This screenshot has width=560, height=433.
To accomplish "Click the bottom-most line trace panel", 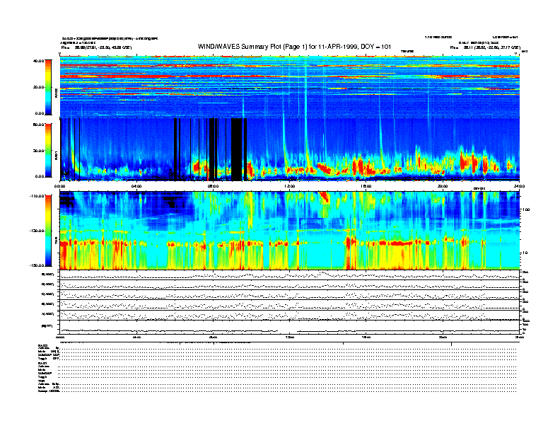I will tap(290, 328).
